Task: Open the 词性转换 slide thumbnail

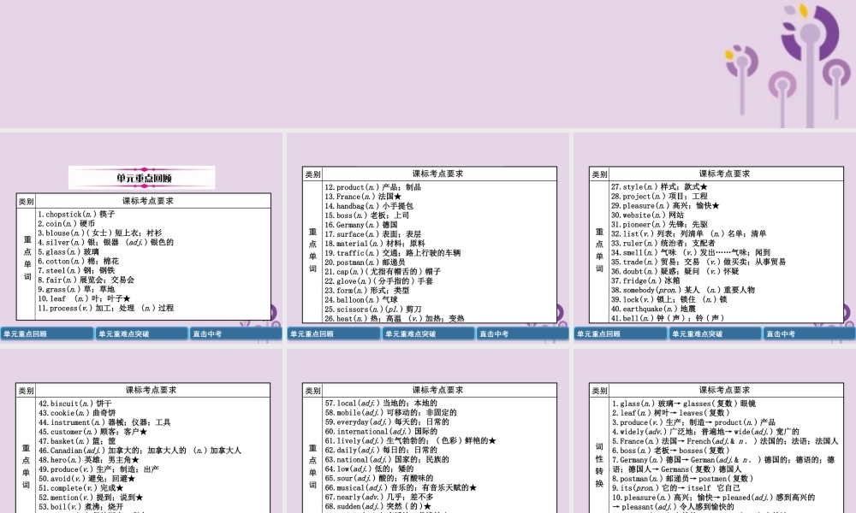Action: click(715, 431)
